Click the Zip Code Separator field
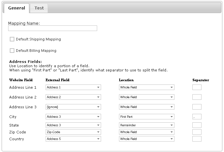224x152 pixels. [197, 132]
